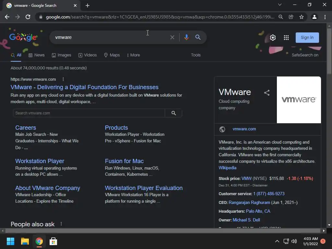Click the horizontal scrollbar thumb

tap(163, 231)
